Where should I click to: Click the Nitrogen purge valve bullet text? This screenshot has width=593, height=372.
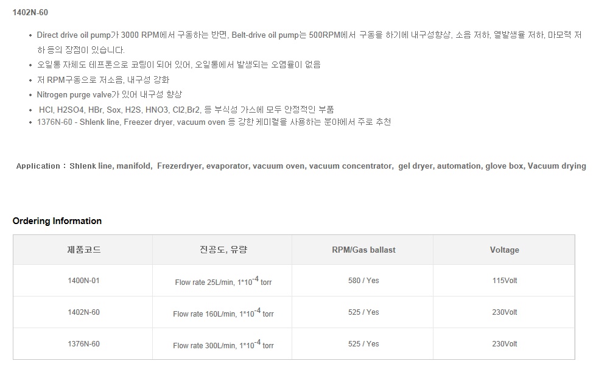click(110, 94)
